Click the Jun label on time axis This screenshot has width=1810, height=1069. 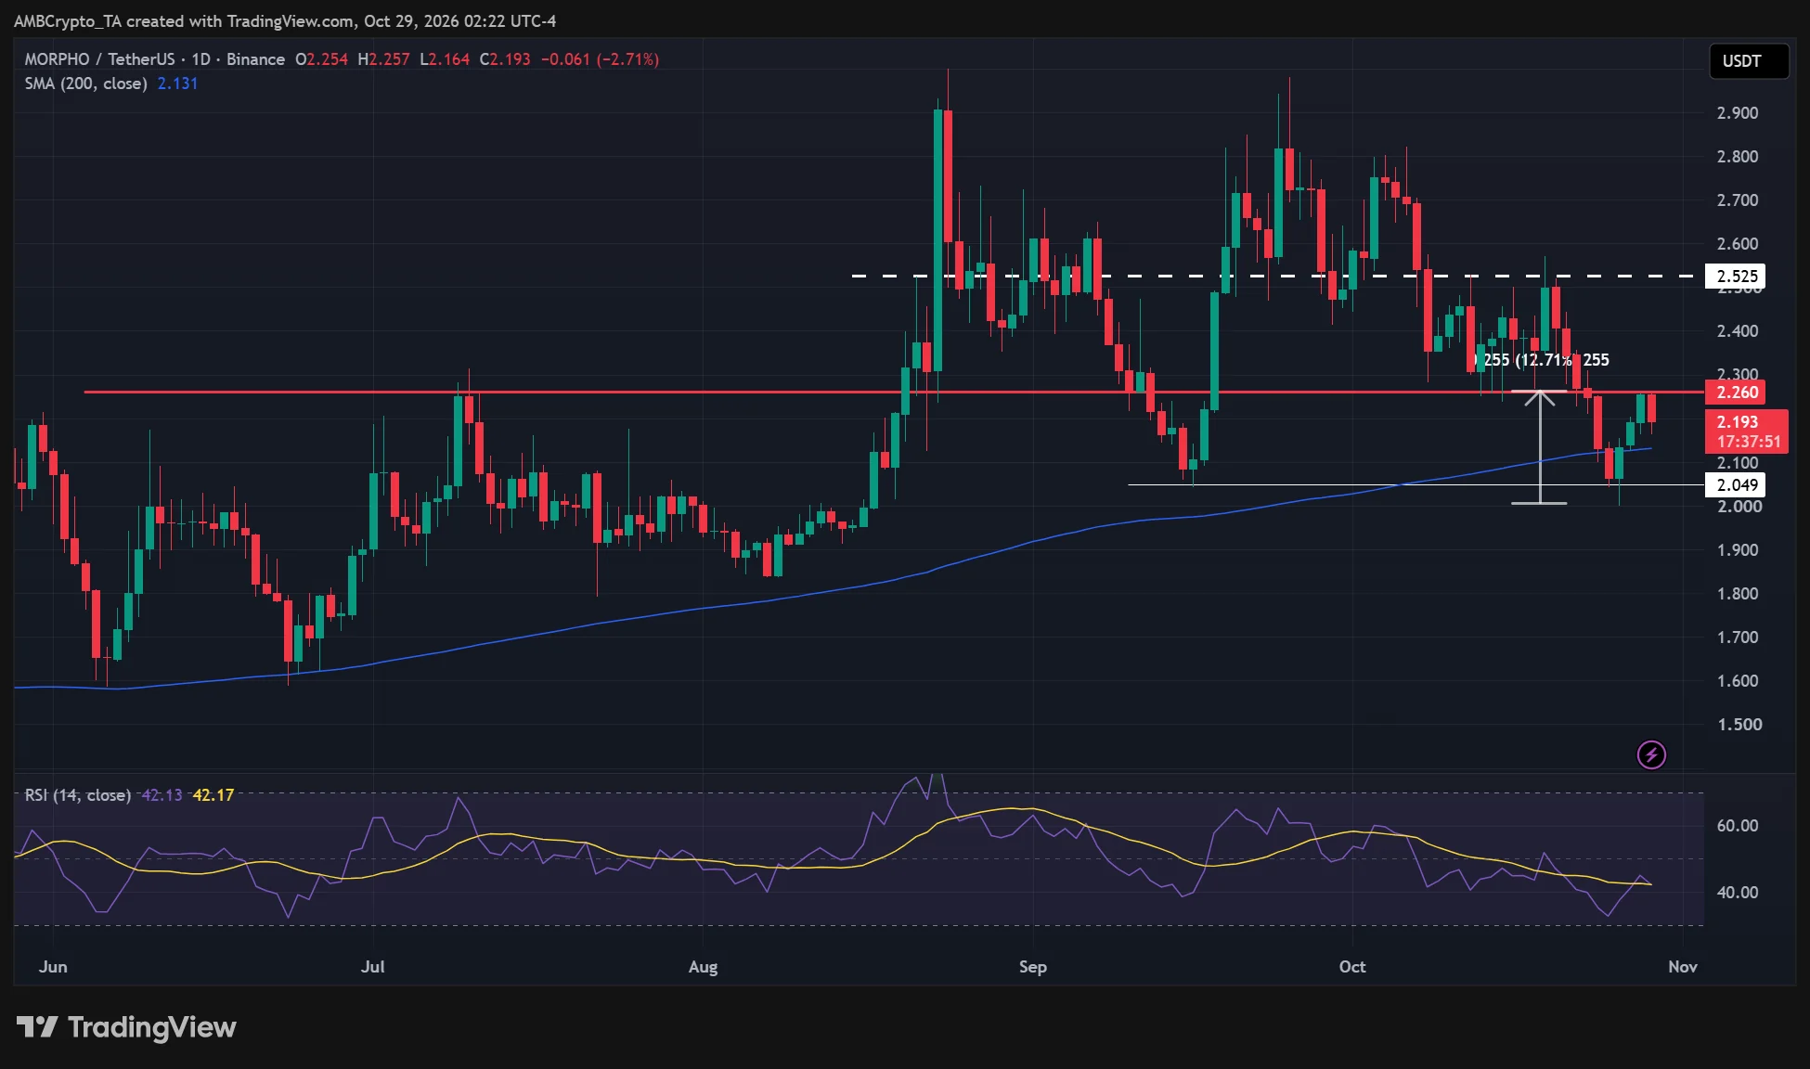click(53, 967)
